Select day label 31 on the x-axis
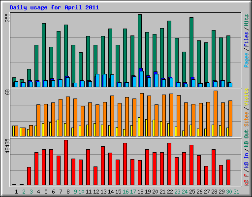This screenshot has height=197, width=252. click(x=236, y=192)
